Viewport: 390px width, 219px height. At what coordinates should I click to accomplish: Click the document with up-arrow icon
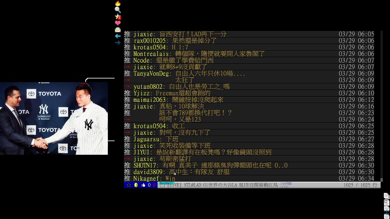coord(387,208)
